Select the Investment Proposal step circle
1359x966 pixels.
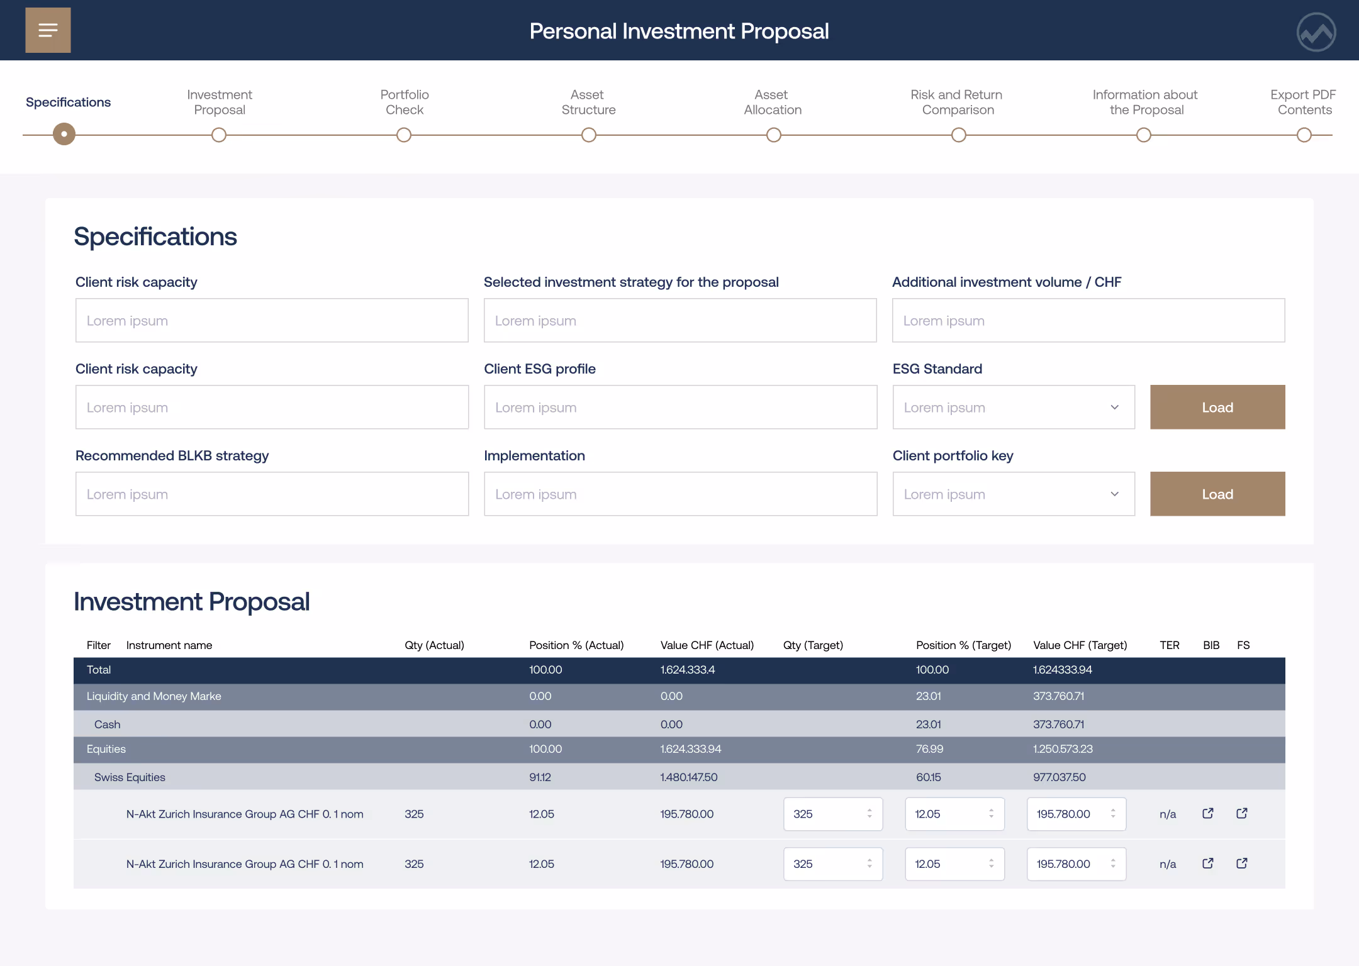tap(219, 135)
